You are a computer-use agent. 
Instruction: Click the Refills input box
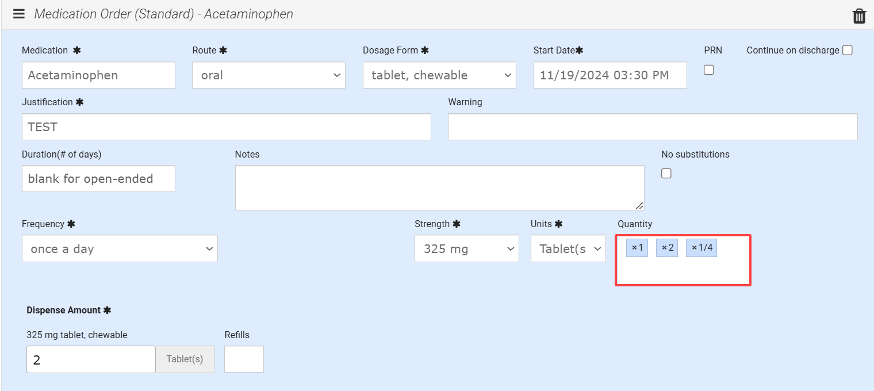(x=244, y=359)
